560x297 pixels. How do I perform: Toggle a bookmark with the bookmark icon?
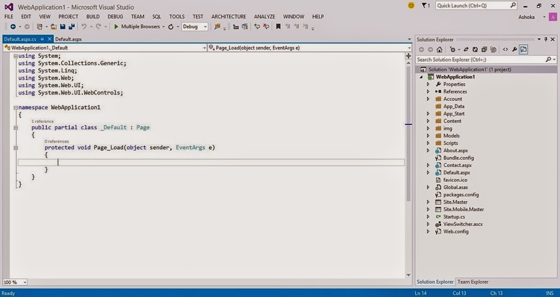(x=278, y=27)
